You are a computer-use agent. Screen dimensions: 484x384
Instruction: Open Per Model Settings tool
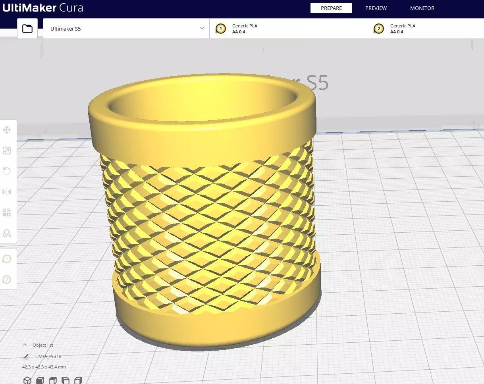pyautogui.click(x=7, y=212)
